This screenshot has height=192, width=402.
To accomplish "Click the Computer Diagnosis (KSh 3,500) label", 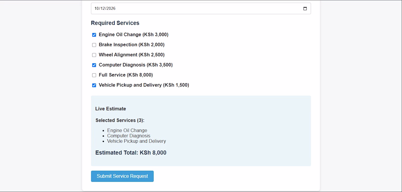I will pyautogui.click(x=136, y=65).
